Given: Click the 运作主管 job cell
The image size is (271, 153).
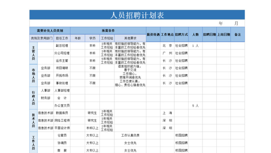Looking at the screenshot, I should 62,61.
